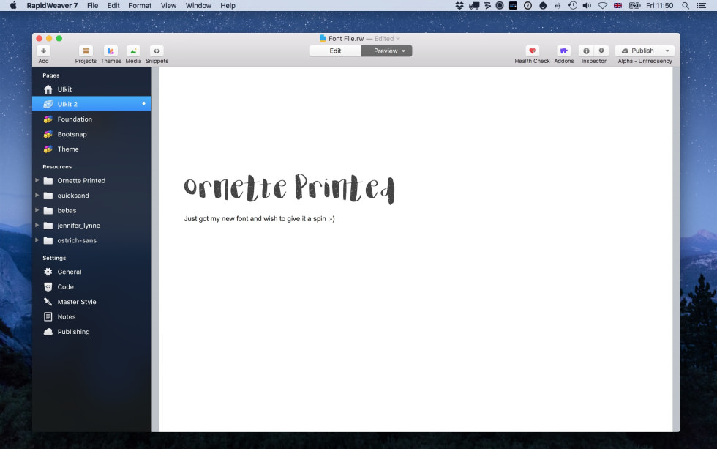Select the UIkit home page
Screen dimensions: 717x449
coord(91,89)
